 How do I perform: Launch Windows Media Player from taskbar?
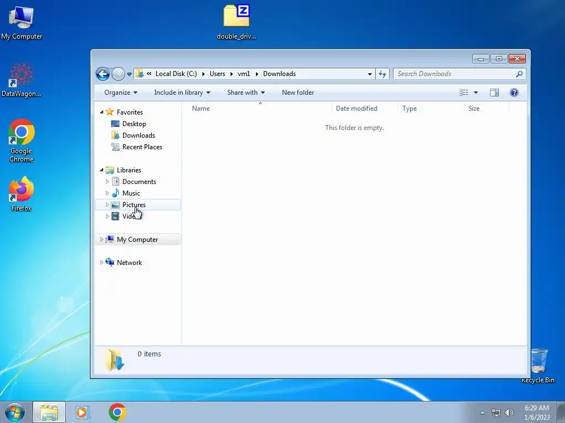(x=83, y=412)
